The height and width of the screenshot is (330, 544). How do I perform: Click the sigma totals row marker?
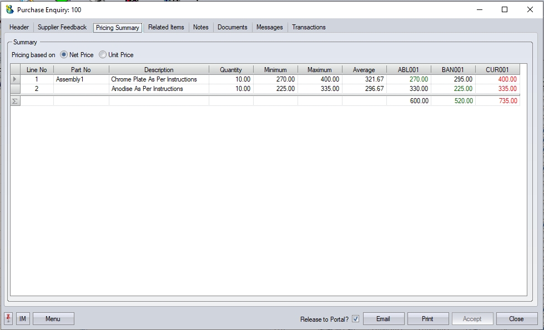(x=15, y=101)
